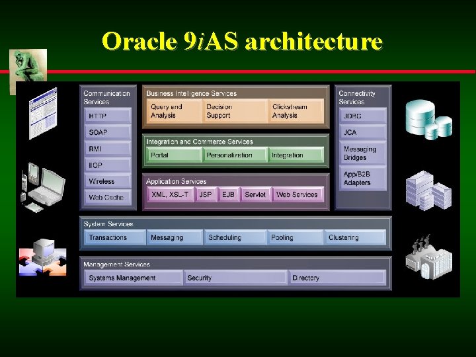Click the Decision Support box

tap(235, 111)
